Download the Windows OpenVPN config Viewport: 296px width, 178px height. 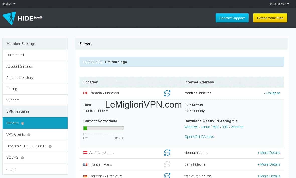pyautogui.click(x=191, y=127)
